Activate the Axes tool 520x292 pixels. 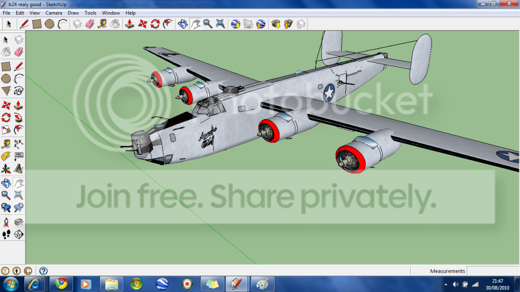[x=6, y=169]
